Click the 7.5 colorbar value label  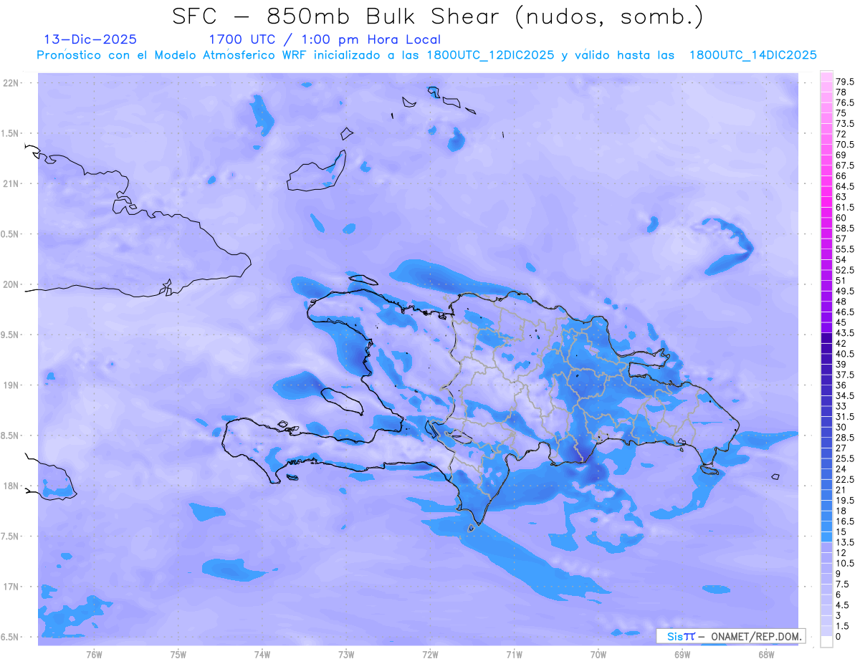(x=843, y=584)
